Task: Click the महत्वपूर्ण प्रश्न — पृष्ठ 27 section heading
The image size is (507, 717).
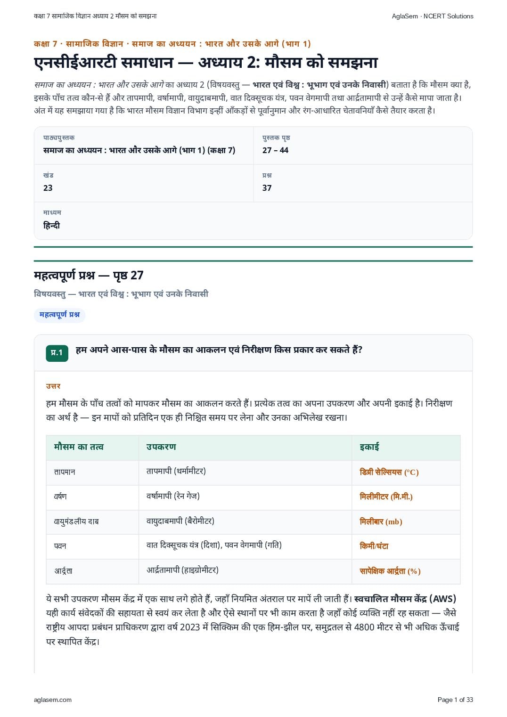Action: [89, 275]
